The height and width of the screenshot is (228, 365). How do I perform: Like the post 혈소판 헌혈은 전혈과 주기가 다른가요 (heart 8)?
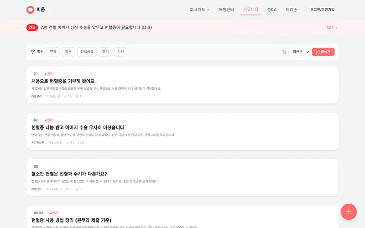(x=69, y=189)
